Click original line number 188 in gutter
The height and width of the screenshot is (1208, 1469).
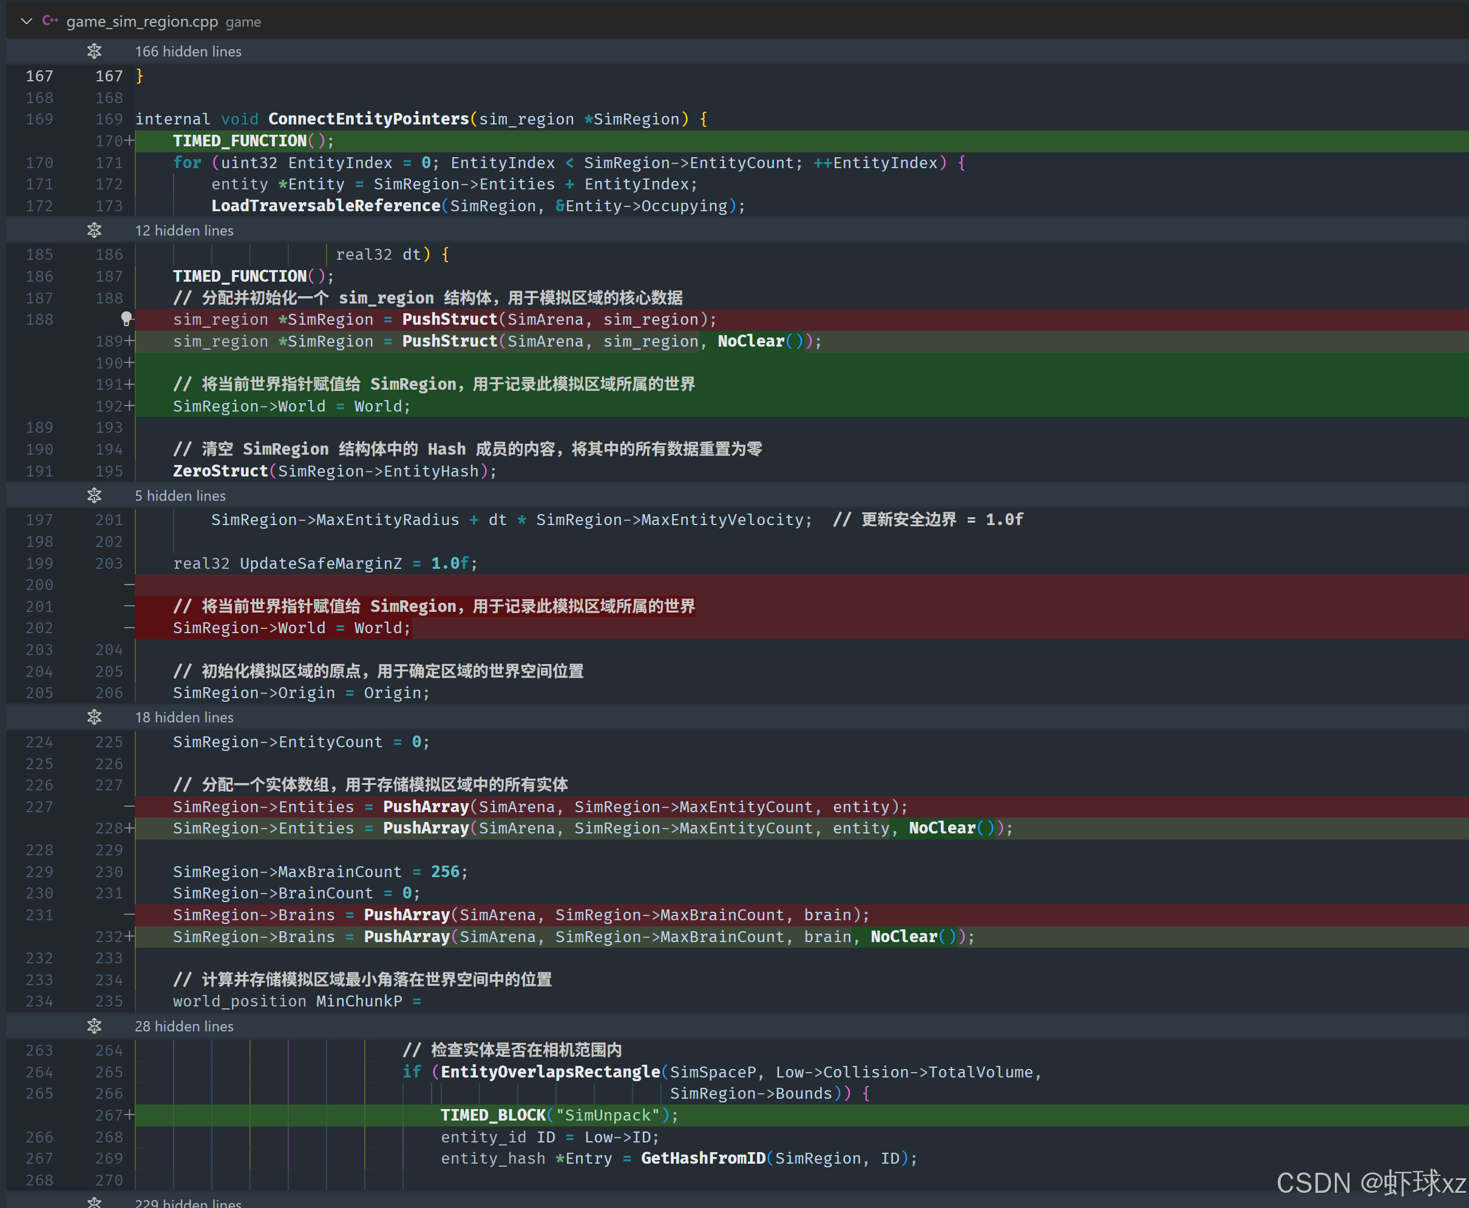pyautogui.click(x=39, y=319)
